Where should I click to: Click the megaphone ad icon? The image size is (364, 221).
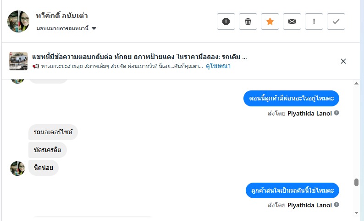pos(36,67)
